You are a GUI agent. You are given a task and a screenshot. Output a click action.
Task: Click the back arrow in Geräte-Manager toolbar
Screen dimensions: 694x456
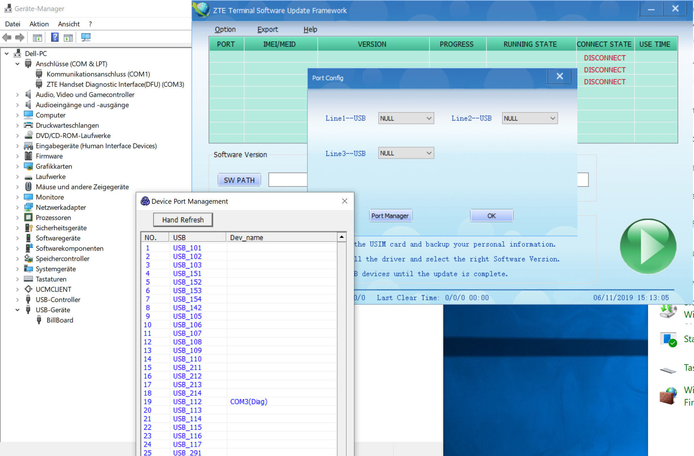pyautogui.click(x=7, y=37)
